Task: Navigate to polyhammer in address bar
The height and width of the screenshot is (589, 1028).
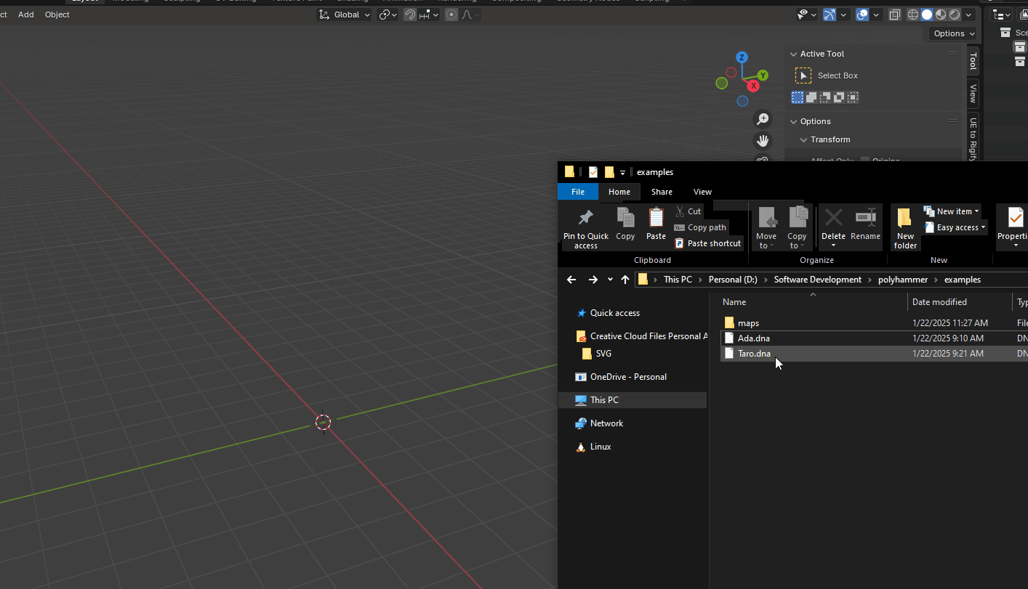Action: [x=902, y=280]
